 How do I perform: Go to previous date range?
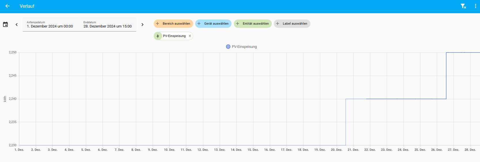[x=17, y=25]
